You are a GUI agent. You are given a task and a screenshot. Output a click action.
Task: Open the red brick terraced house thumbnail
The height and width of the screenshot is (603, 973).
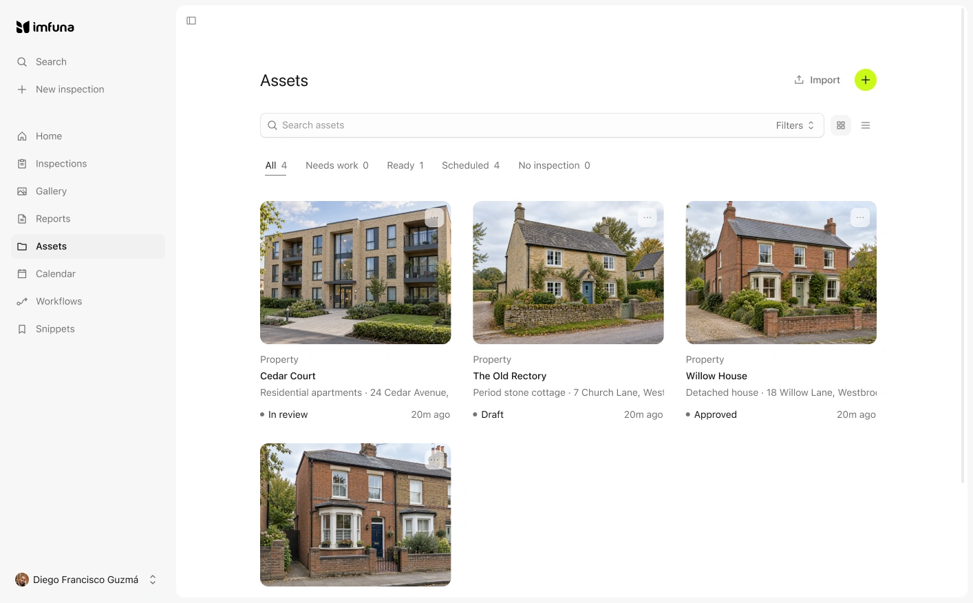coord(355,515)
